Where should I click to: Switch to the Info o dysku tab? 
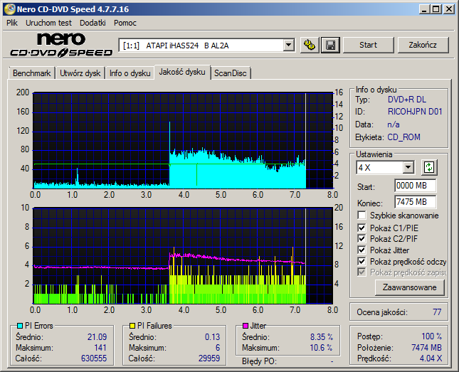pyautogui.click(x=130, y=73)
